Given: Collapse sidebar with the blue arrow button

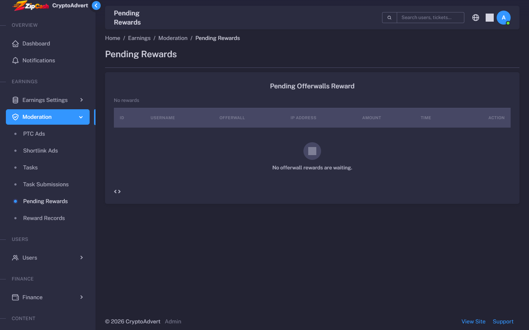Looking at the screenshot, I should coord(96,5).
